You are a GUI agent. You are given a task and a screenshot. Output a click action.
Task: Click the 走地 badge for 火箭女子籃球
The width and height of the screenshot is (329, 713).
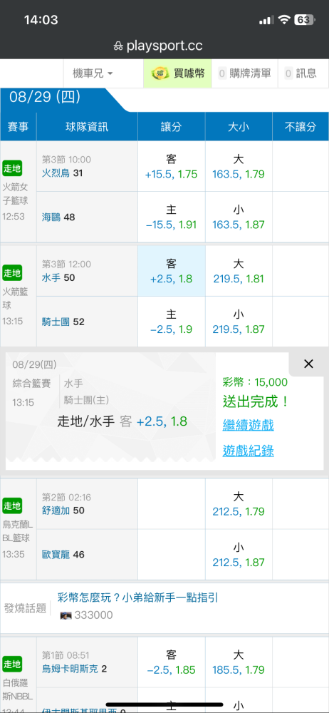click(x=12, y=169)
